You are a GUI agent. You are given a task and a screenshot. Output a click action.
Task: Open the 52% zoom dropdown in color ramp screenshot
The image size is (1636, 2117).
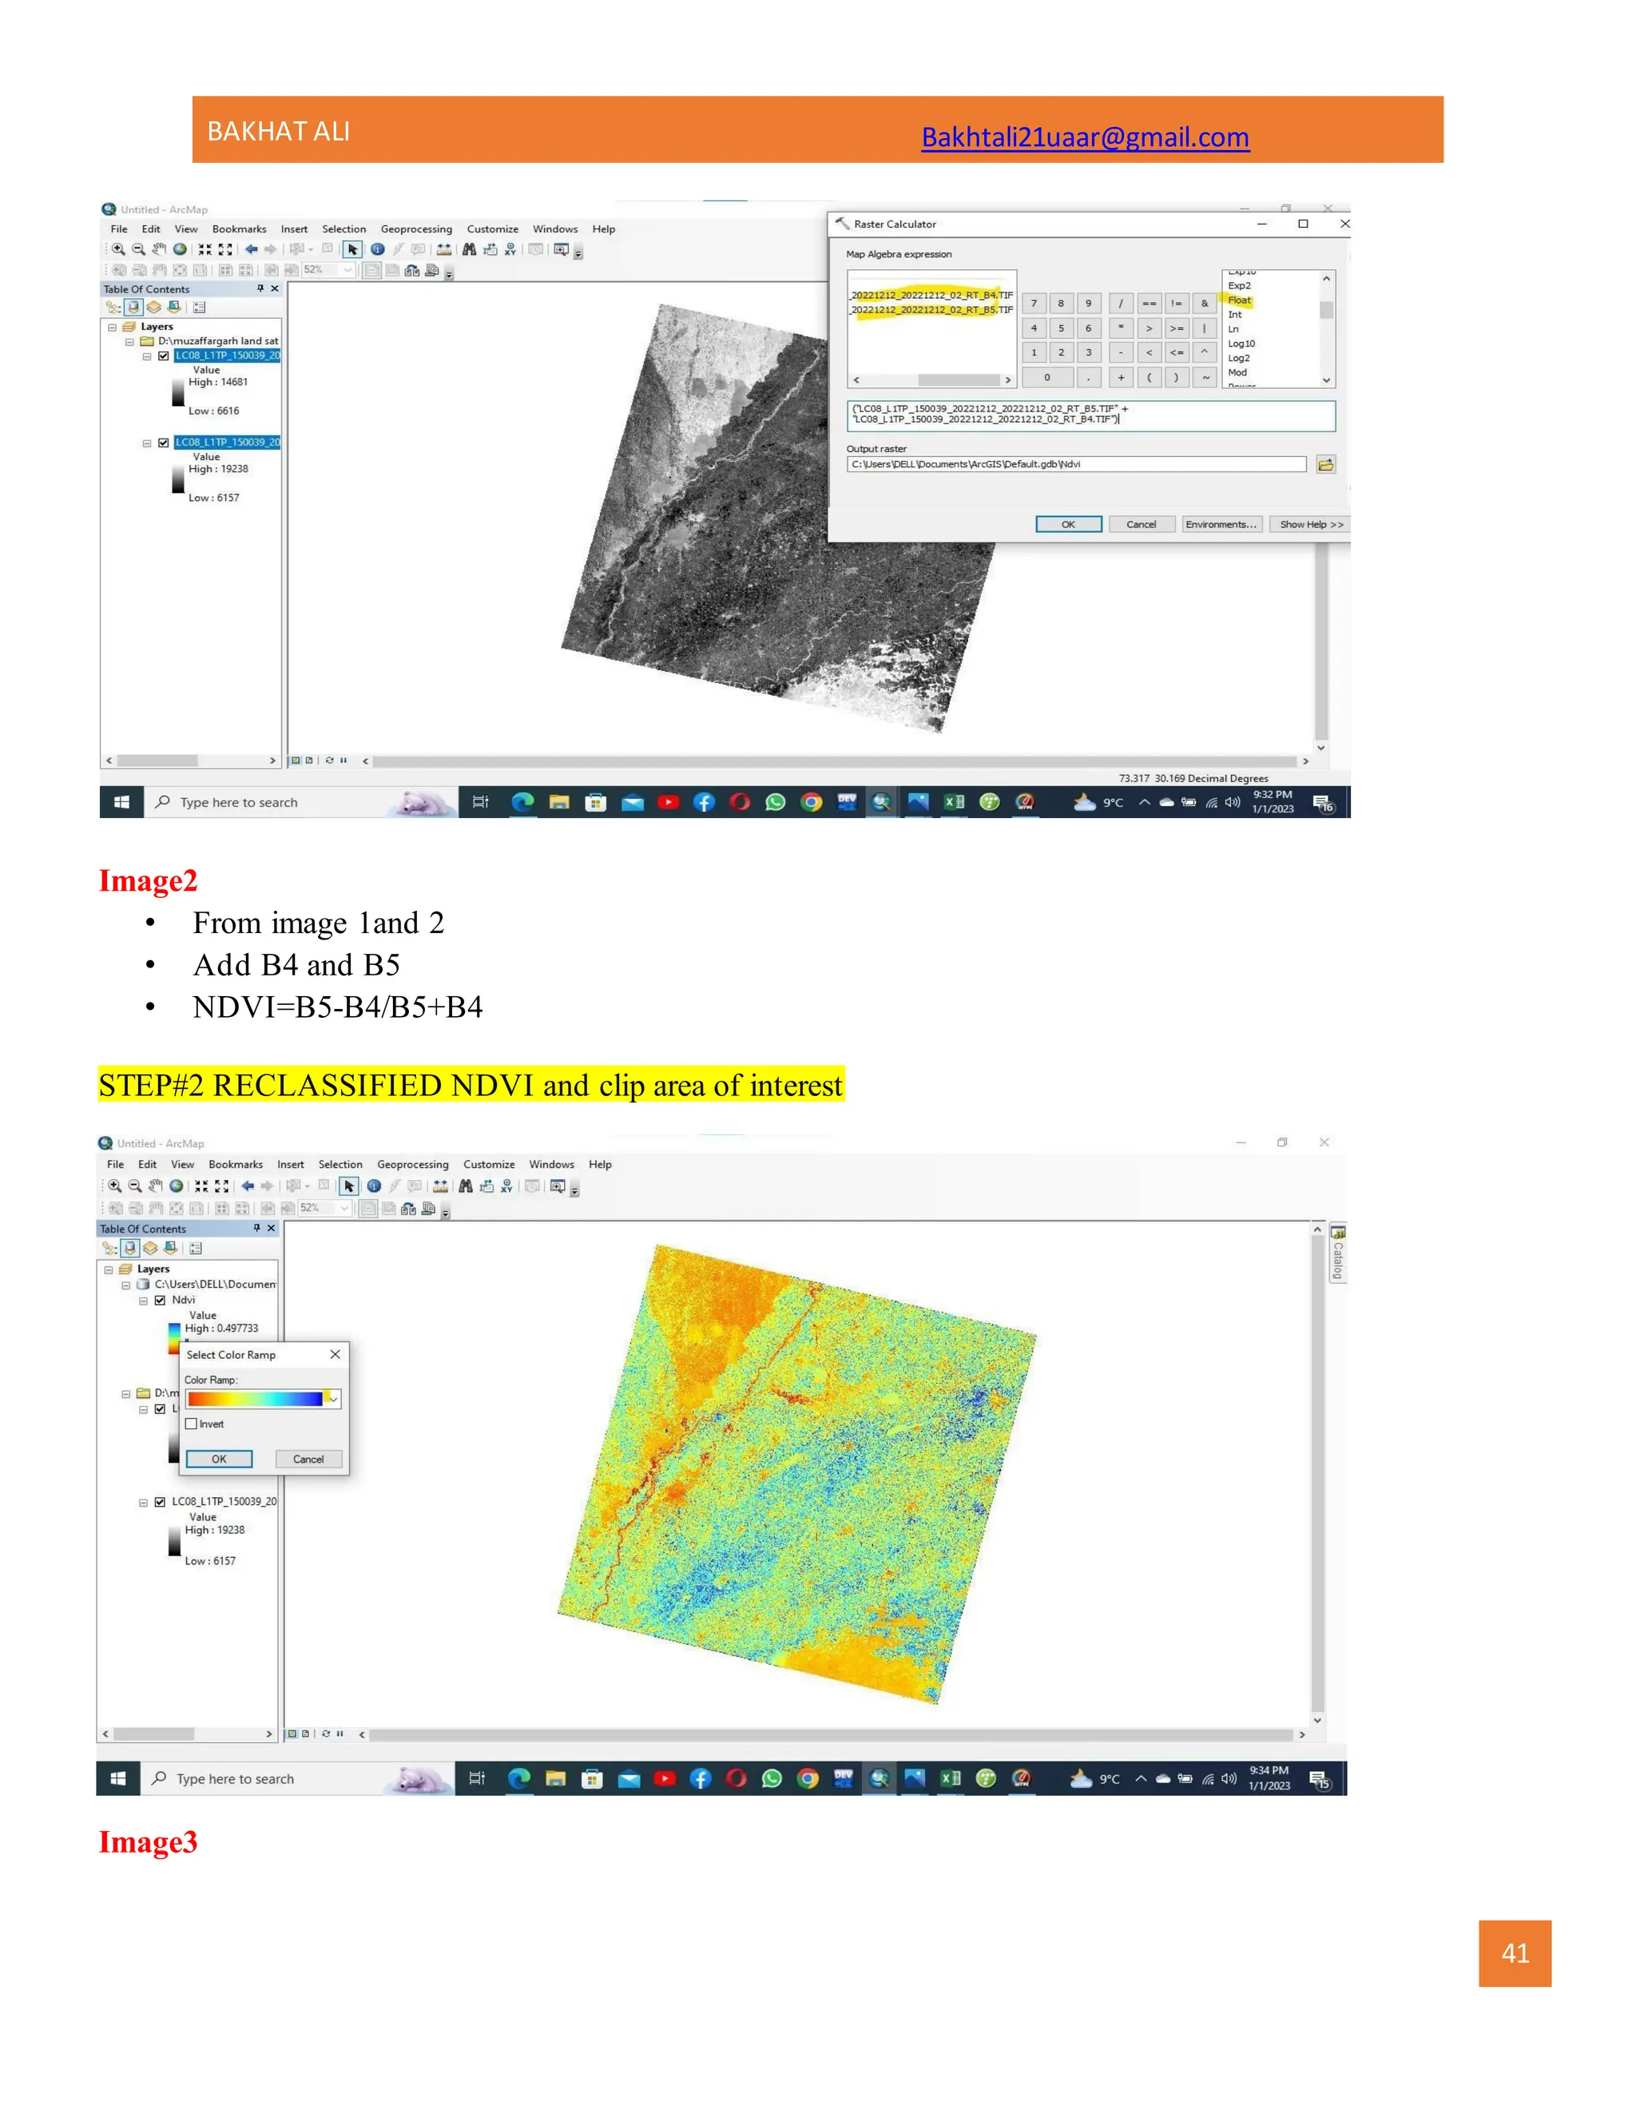(x=343, y=1208)
